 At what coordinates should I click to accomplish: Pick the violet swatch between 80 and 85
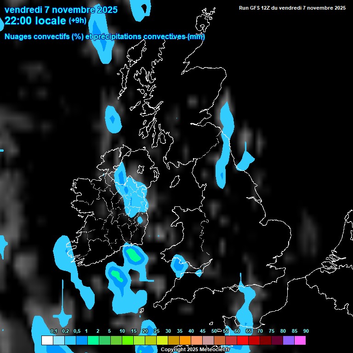pyautogui.click(x=289, y=341)
